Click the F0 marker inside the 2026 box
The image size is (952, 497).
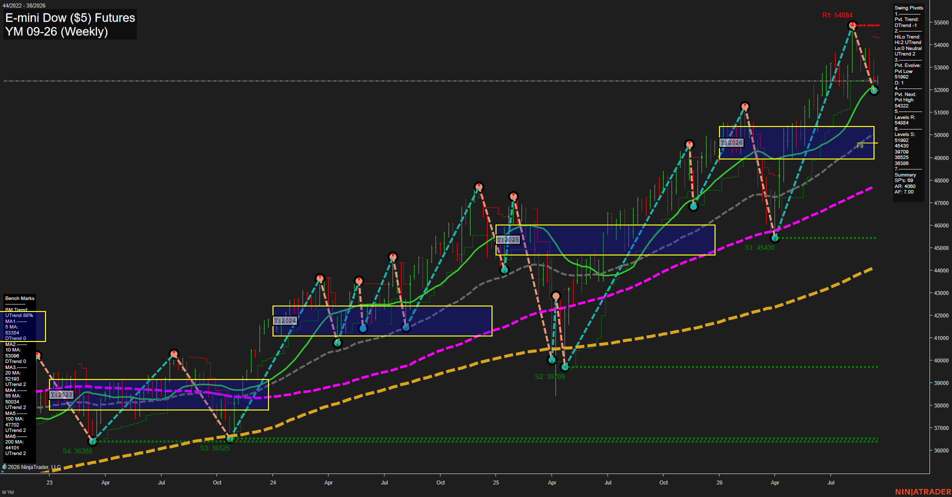[x=860, y=146]
